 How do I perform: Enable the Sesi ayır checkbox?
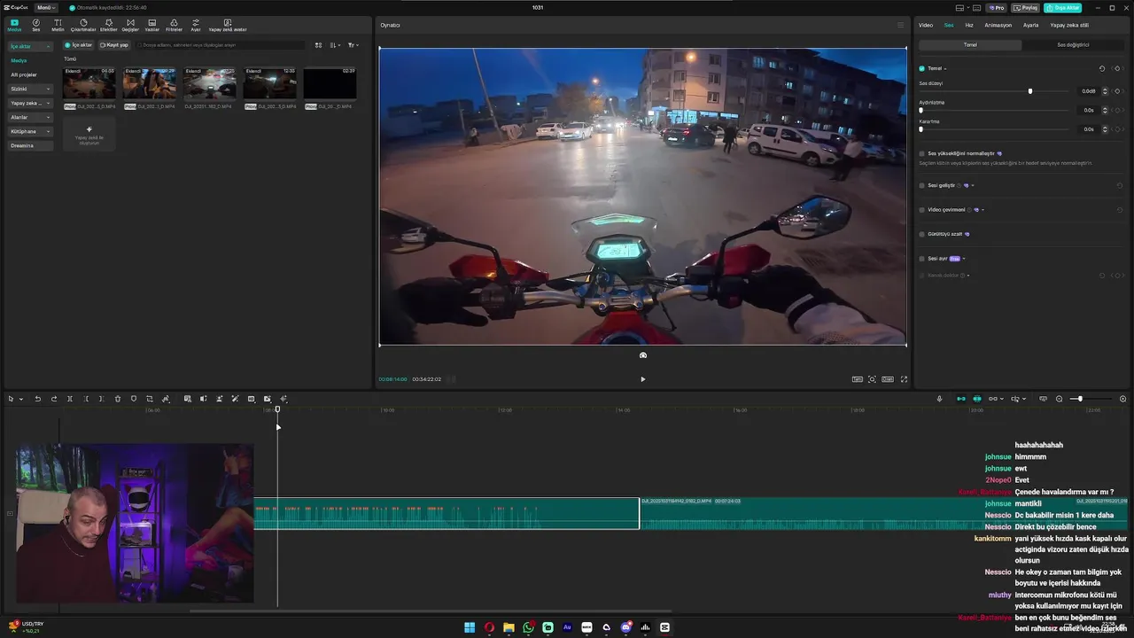922,259
